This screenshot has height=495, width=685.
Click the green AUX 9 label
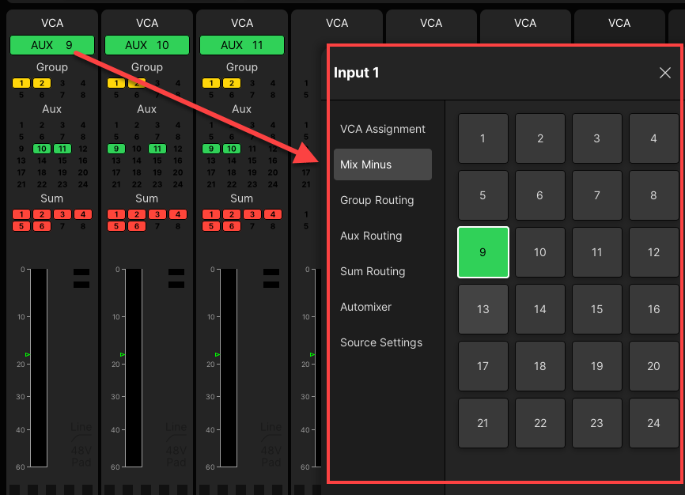[52, 45]
